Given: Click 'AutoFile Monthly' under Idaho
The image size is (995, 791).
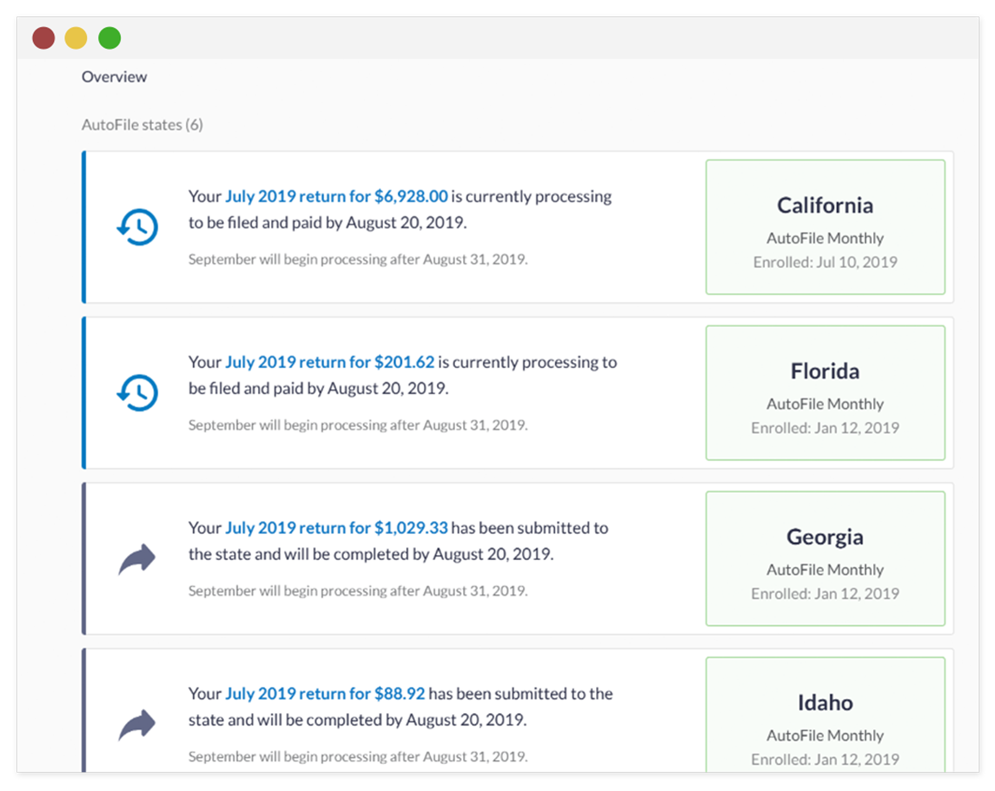Looking at the screenshot, I should pyautogui.click(x=825, y=735).
